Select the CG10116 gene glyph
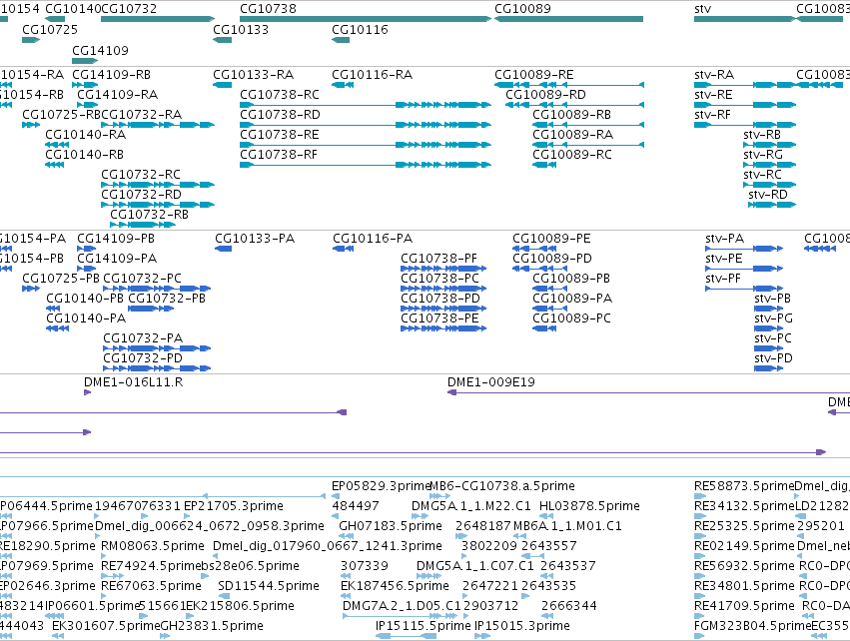 pyautogui.click(x=341, y=40)
